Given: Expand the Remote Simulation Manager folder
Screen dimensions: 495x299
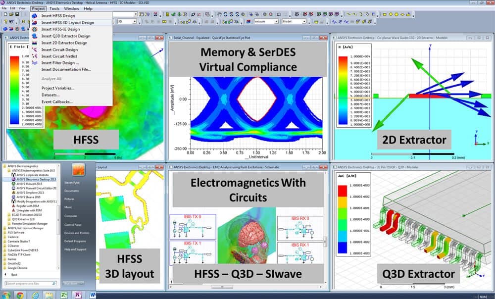Looking at the screenshot, I should coord(27,224).
